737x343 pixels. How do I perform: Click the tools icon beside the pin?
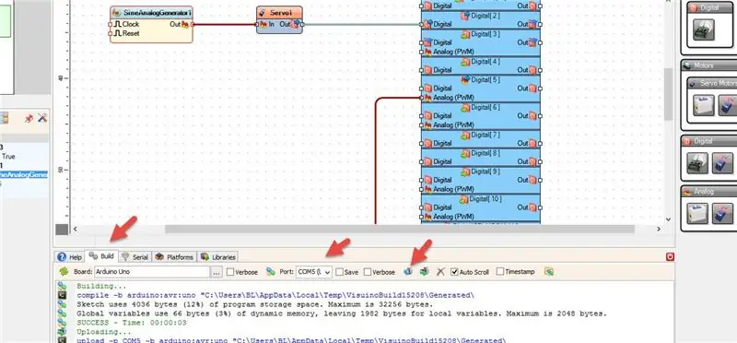(42, 118)
